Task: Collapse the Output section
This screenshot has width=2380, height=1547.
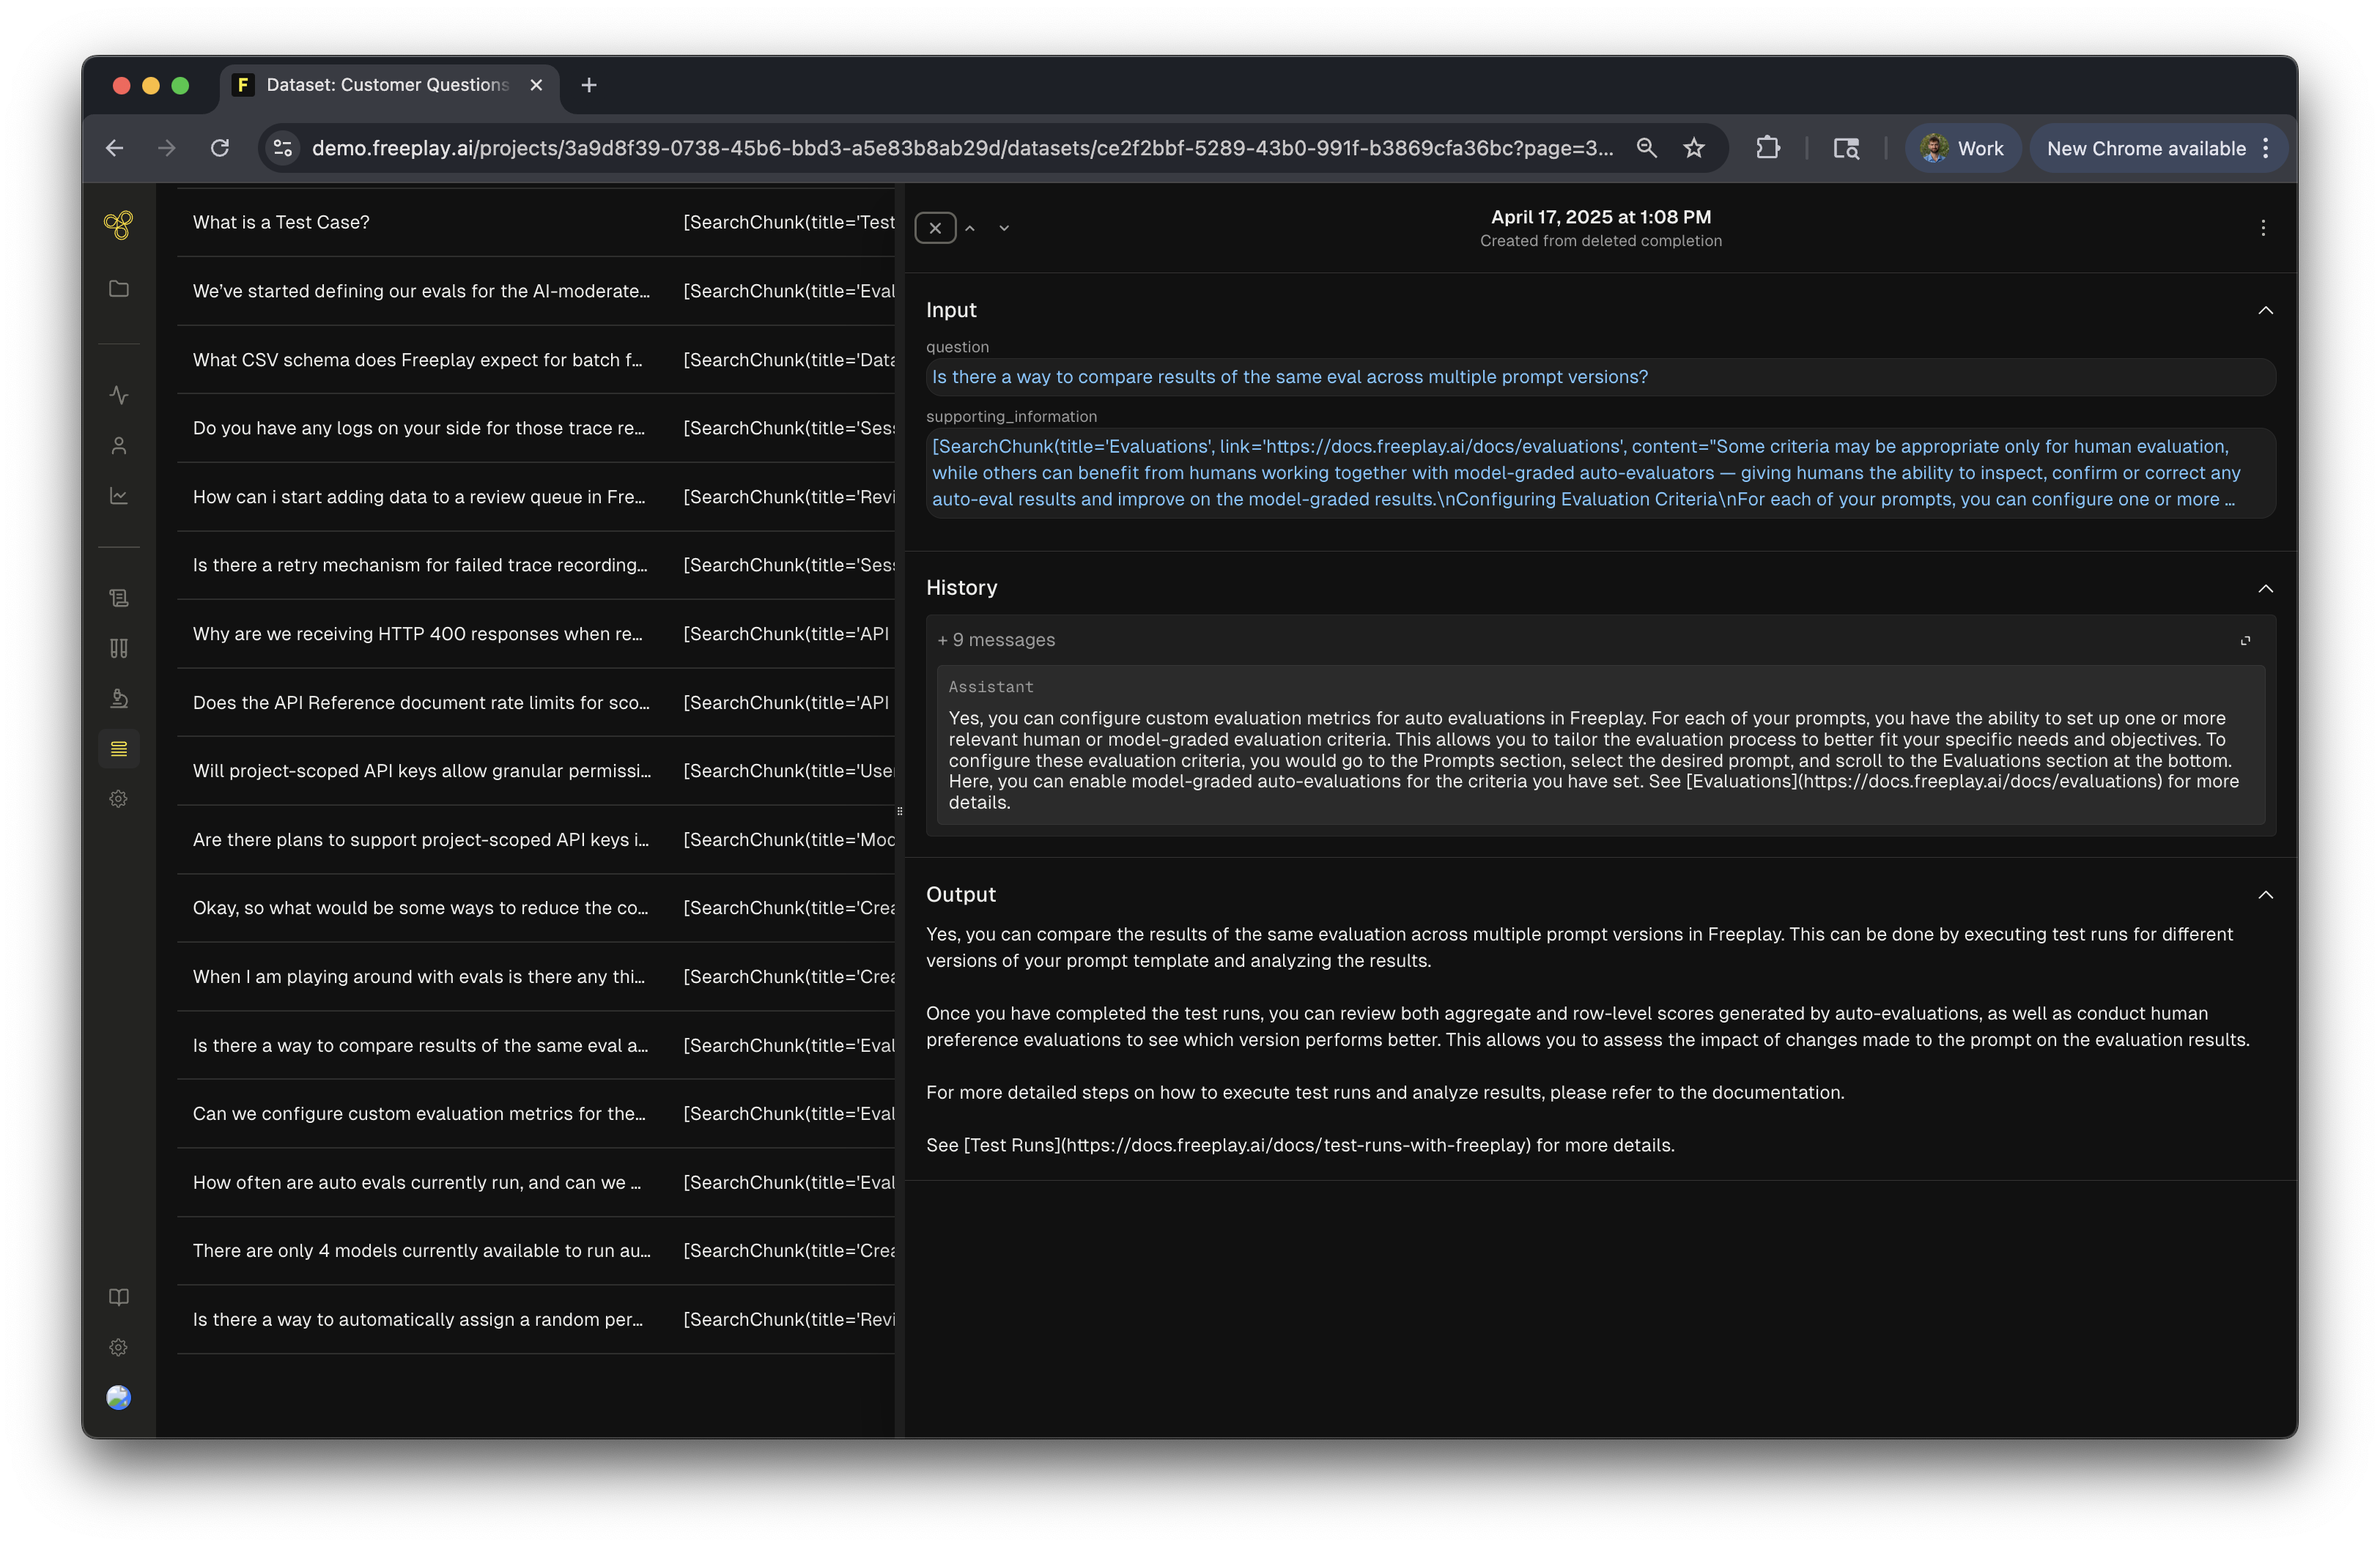Action: [x=2265, y=894]
